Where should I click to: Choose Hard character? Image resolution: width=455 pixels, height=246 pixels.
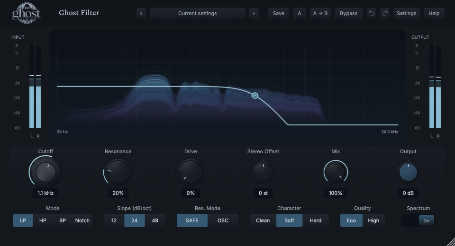coord(316,220)
